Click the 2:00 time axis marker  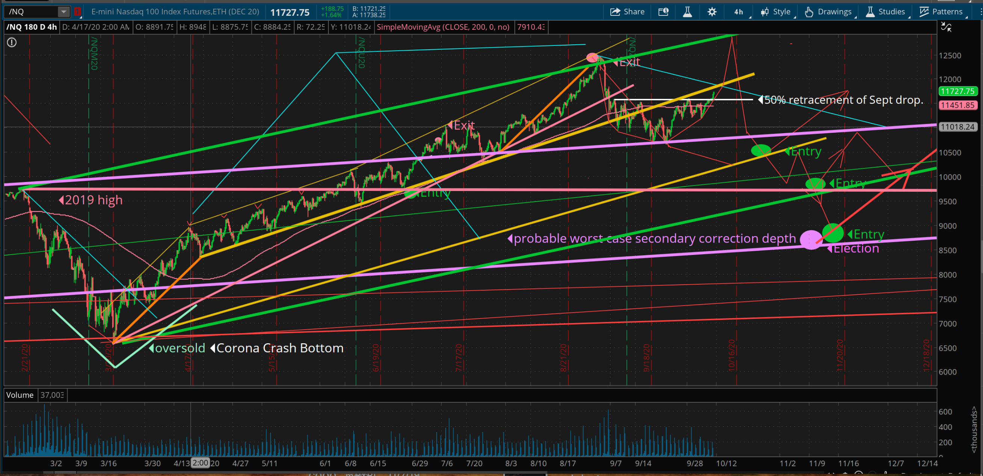click(x=200, y=463)
